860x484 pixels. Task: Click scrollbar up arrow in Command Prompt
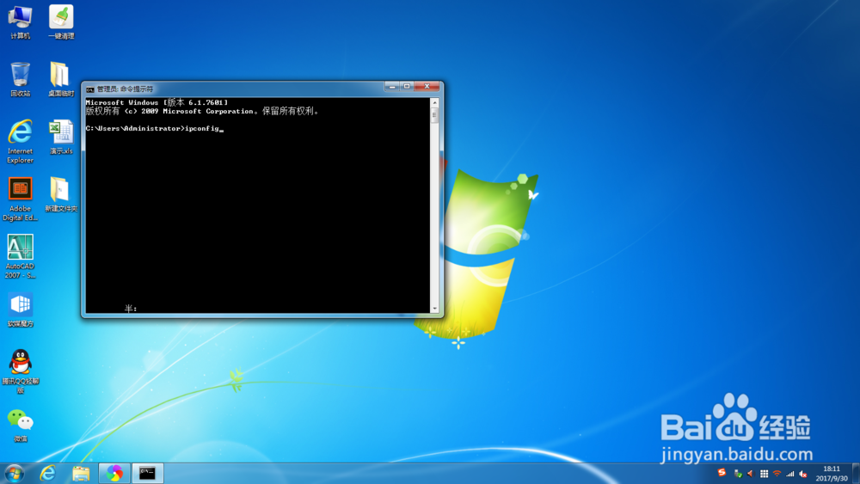point(434,102)
